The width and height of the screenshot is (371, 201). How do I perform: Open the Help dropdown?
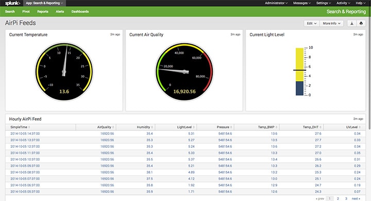(360, 3)
